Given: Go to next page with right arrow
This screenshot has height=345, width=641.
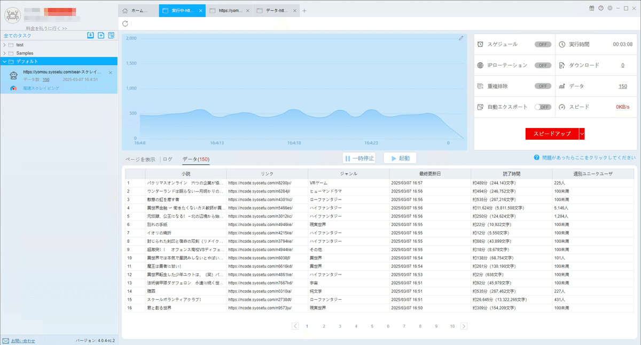Looking at the screenshot, I should pyautogui.click(x=464, y=326).
